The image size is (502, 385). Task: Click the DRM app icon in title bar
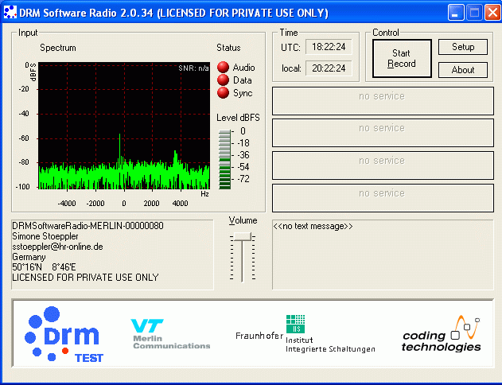pyautogui.click(x=10, y=12)
